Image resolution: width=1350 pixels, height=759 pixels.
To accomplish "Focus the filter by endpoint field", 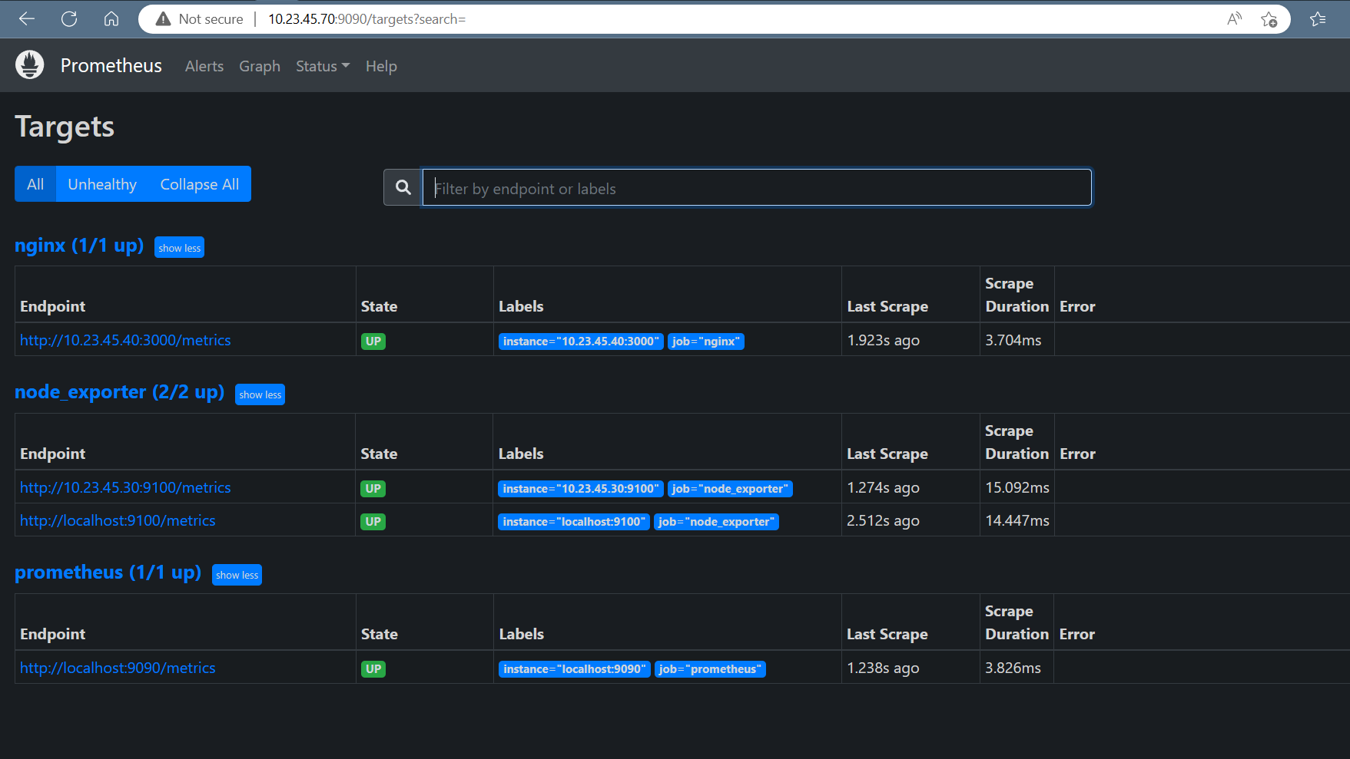I will click(x=756, y=188).
